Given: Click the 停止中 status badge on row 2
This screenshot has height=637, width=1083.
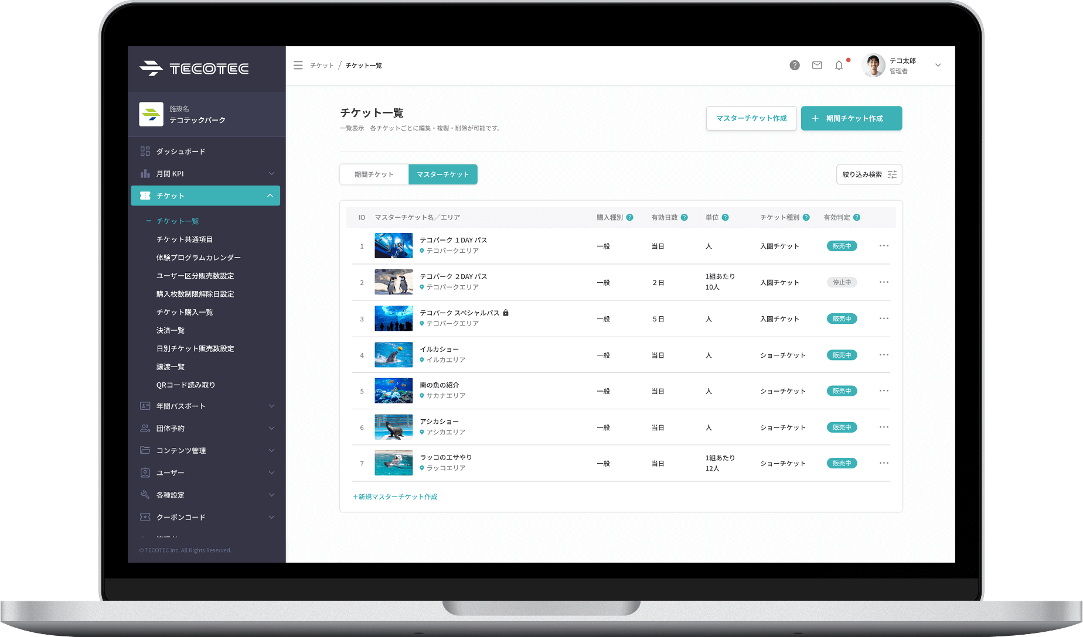Looking at the screenshot, I should tap(842, 282).
